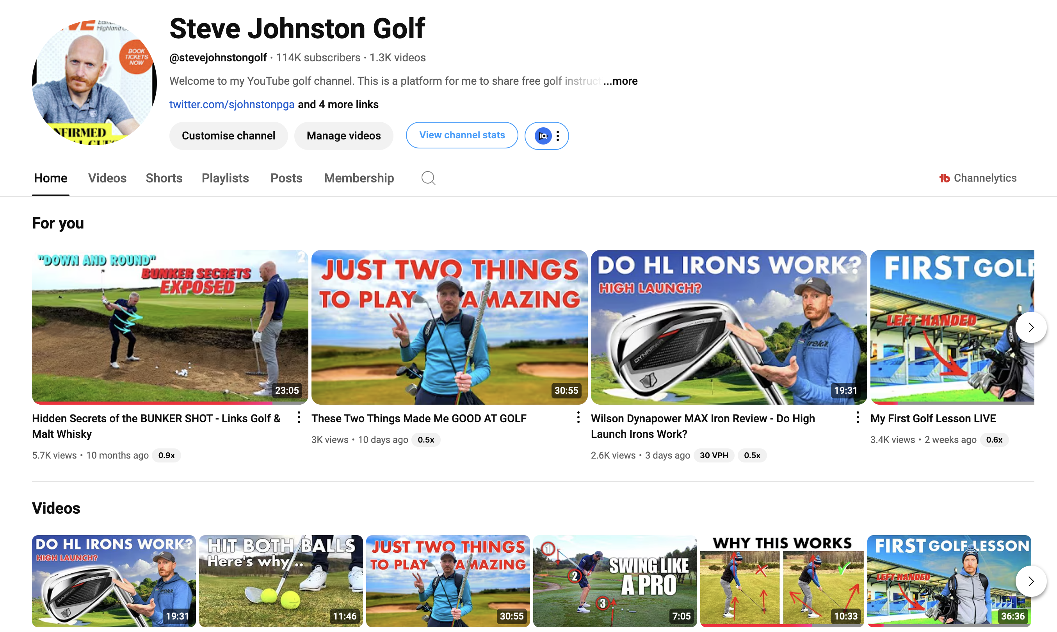
Task: Expand channel description with ...more
Action: (620, 81)
